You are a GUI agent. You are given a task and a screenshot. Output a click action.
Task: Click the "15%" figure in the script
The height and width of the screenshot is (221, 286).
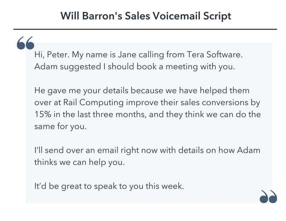(x=42, y=115)
